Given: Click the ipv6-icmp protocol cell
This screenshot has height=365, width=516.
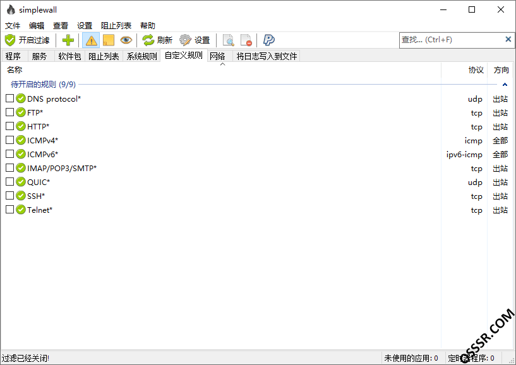Looking at the screenshot, I should 464,154.
